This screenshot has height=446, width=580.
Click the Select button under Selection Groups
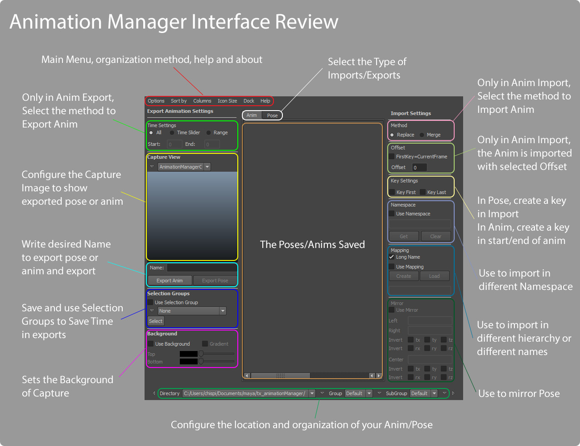156,321
